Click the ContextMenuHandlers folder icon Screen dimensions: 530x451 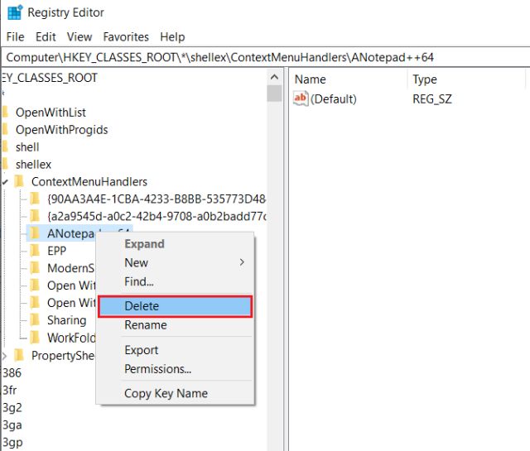tap(19, 181)
